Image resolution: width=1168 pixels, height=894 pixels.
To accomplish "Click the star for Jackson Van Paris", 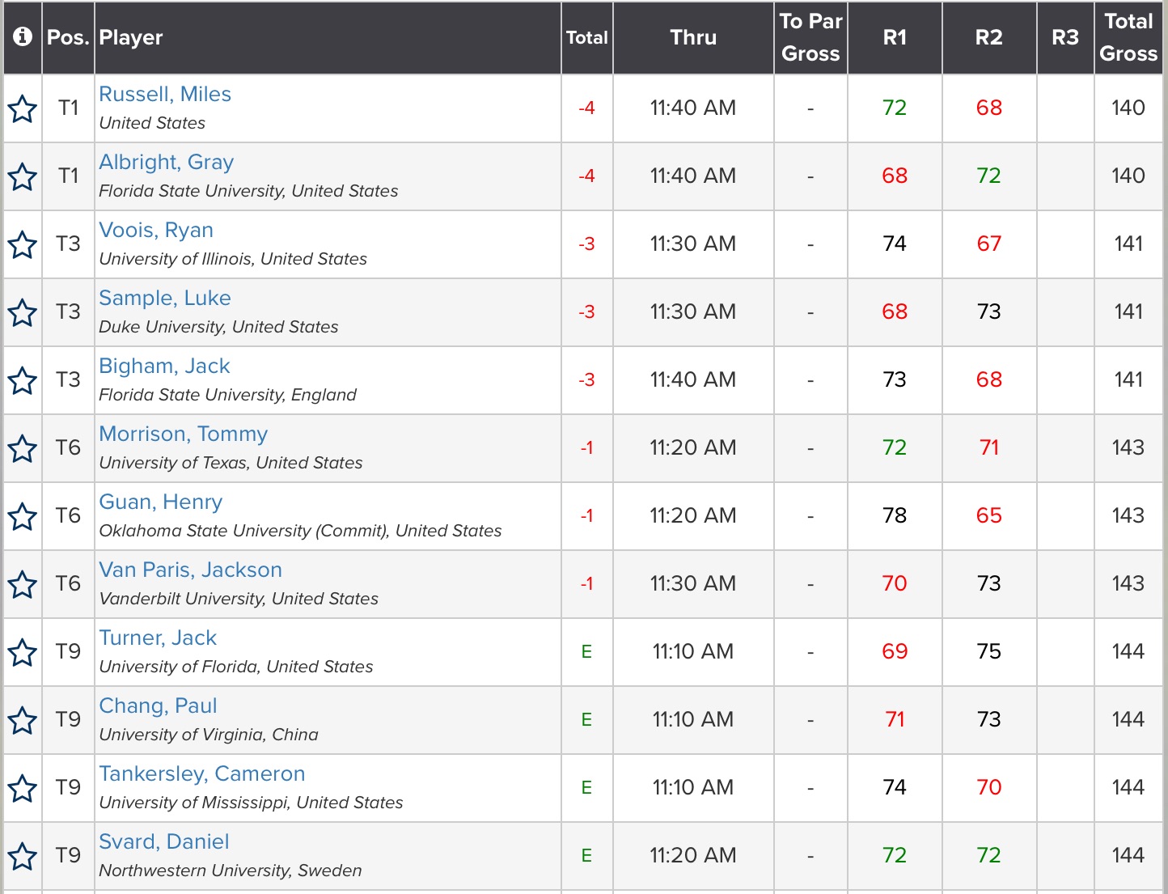I will coord(23,585).
